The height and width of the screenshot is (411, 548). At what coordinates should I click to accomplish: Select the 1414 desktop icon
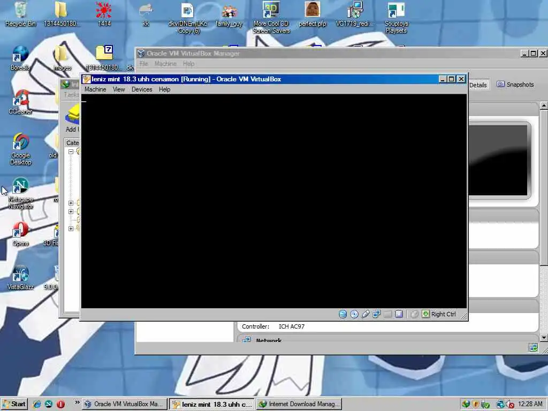[x=104, y=14]
